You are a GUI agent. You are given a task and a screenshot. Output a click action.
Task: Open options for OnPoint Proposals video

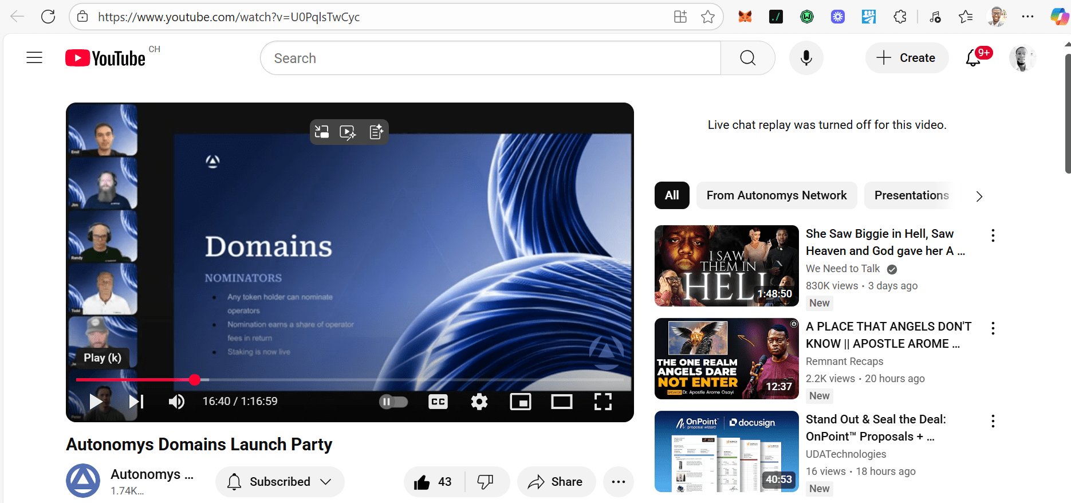pos(993,421)
